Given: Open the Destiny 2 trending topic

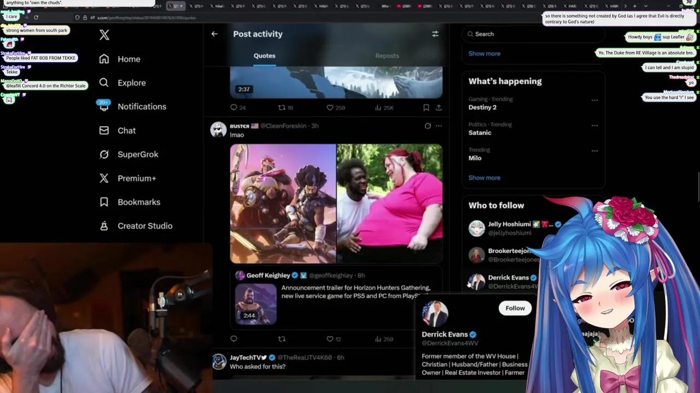Looking at the screenshot, I should click(482, 108).
